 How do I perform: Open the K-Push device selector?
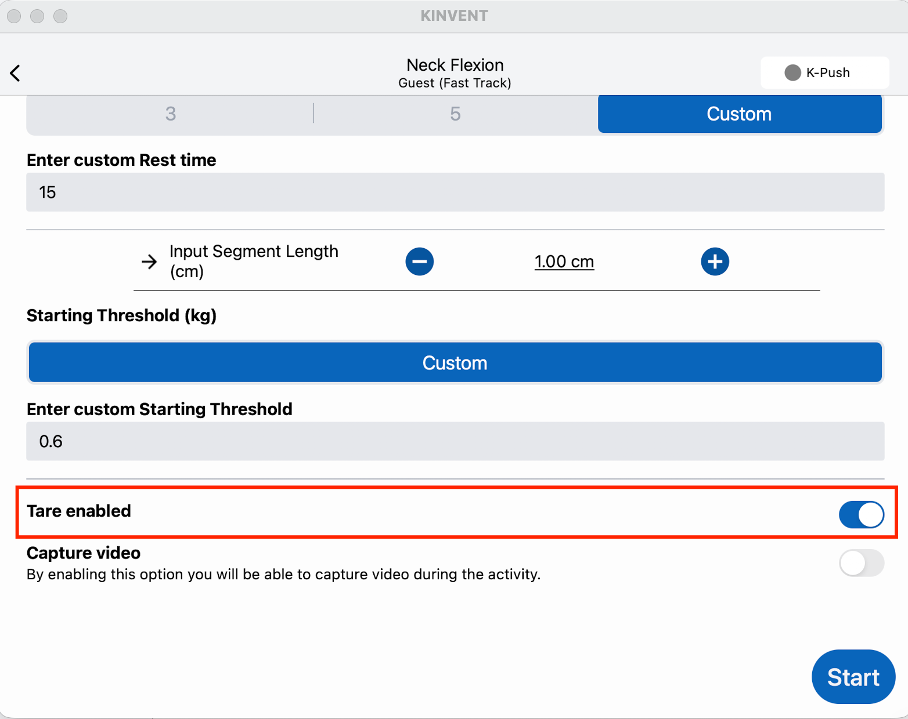(x=824, y=72)
